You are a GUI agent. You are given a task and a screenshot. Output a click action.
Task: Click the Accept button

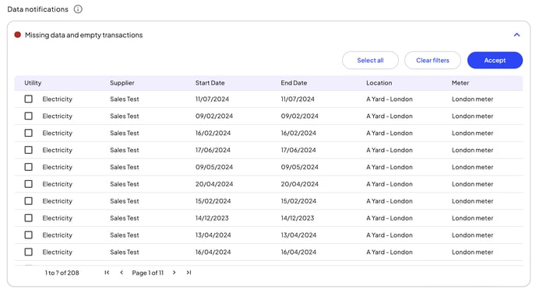tap(495, 61)
